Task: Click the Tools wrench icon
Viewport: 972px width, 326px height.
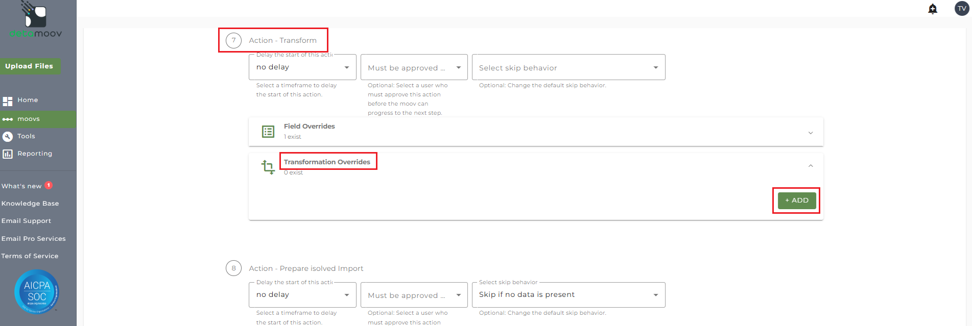Action: (8, 136)
